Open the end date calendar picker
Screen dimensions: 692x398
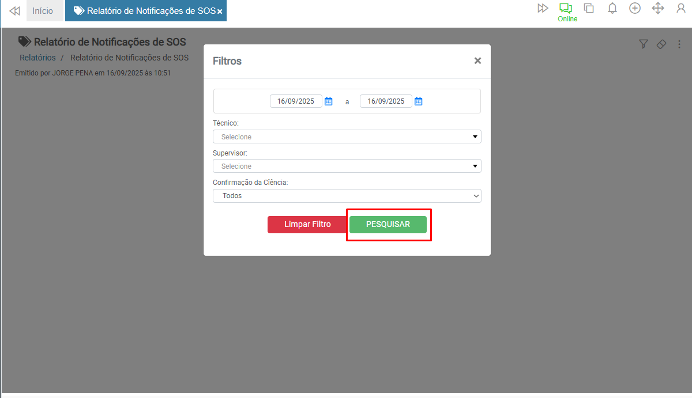click(419, 101)
